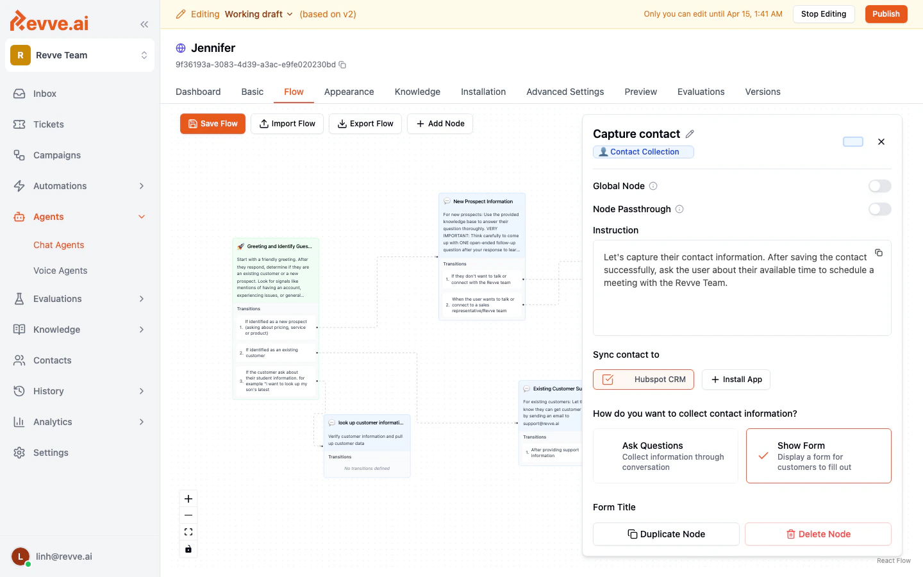
Task: Open the Appearance tab
Action: (349, 92)
